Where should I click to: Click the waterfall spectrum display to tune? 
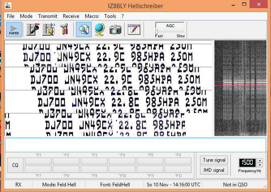tap(241, 88)
